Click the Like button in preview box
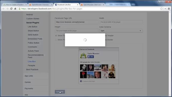The width and height of the screenshot is (172, 97). [x=91, y=57]
